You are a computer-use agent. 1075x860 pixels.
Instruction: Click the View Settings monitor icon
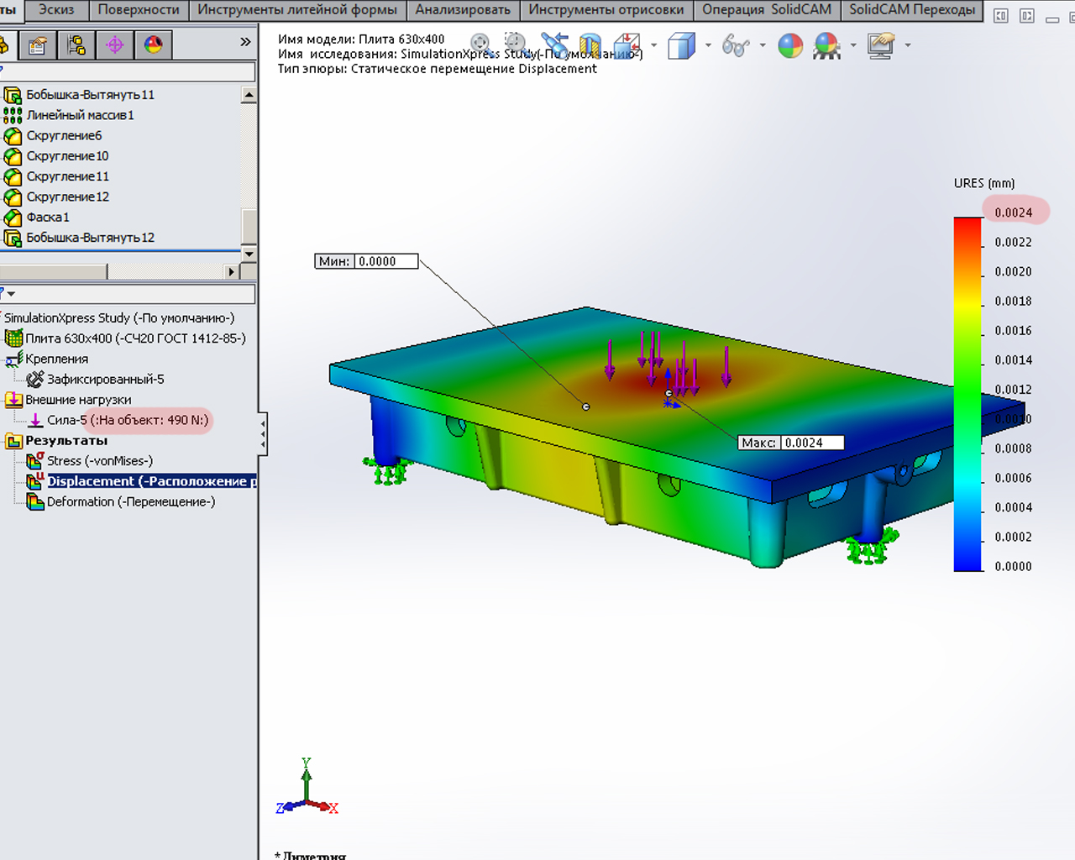(881, 45)
